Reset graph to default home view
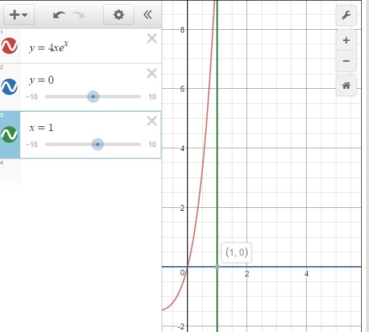Screen dimensions: 369x332 click(346, 85)
